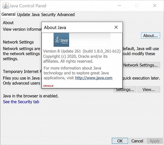Open Network Settings... button

click(x=141, y=65)
